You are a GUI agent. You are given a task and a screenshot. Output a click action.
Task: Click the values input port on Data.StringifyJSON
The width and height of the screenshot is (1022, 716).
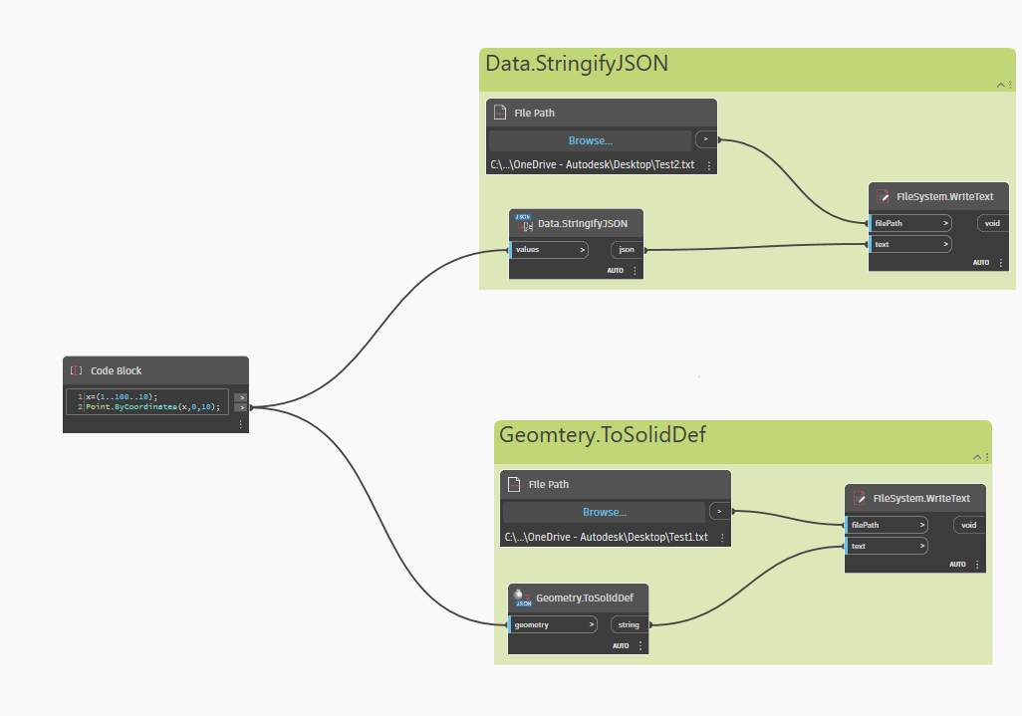pos(550,249)
